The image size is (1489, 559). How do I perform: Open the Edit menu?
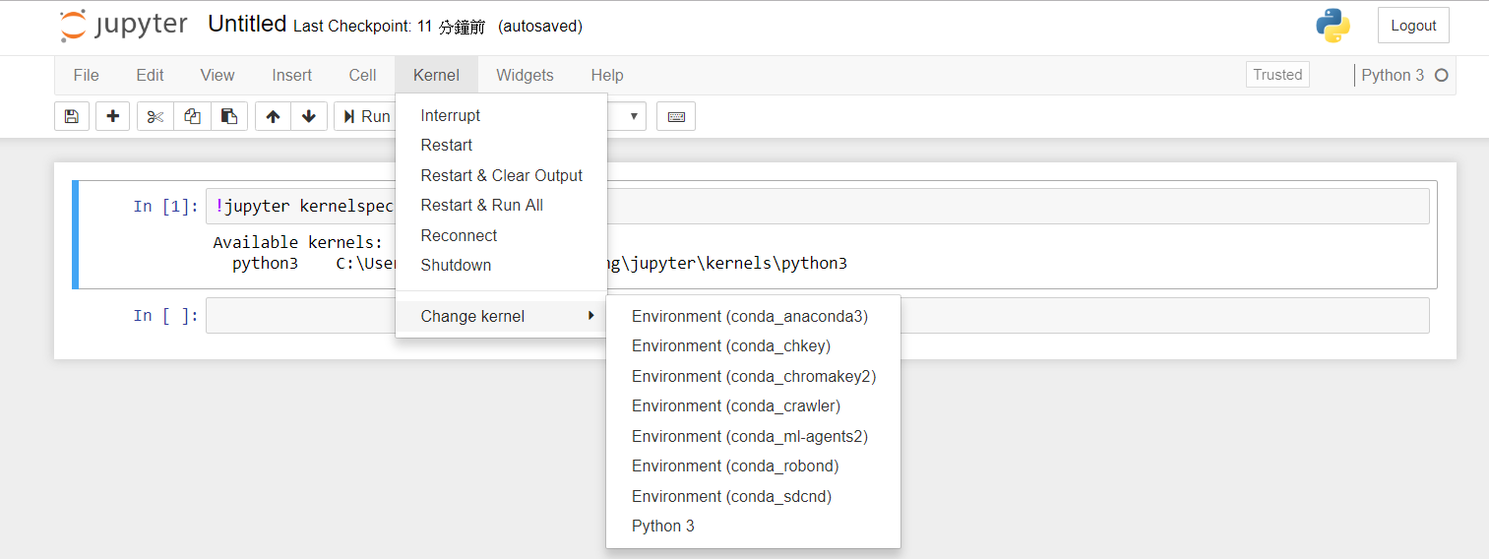[150, 75]
